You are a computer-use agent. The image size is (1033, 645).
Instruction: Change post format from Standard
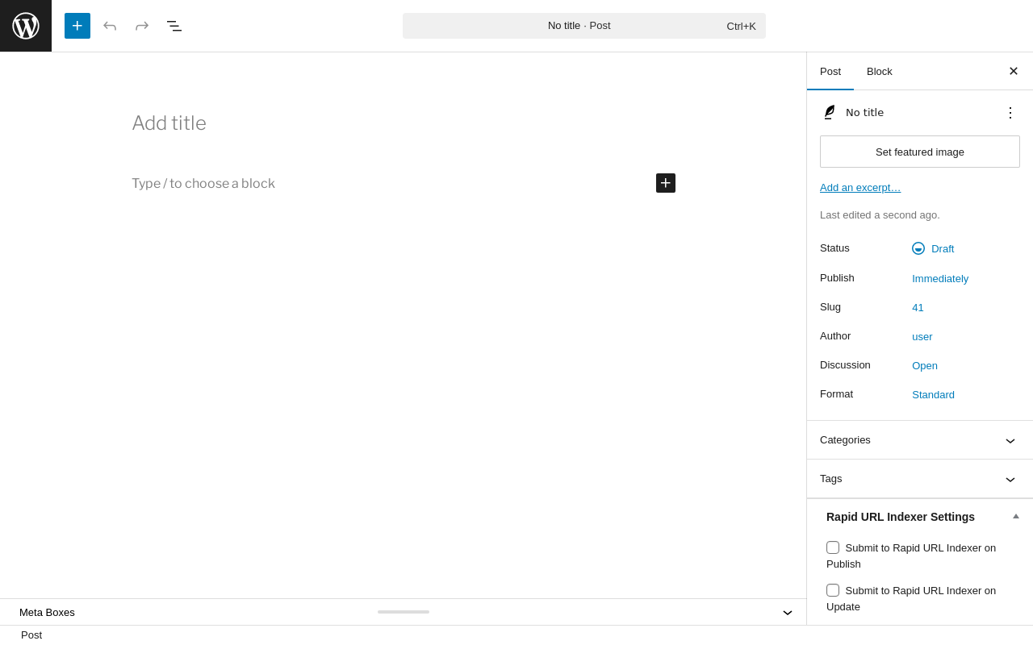pos(933,394)
